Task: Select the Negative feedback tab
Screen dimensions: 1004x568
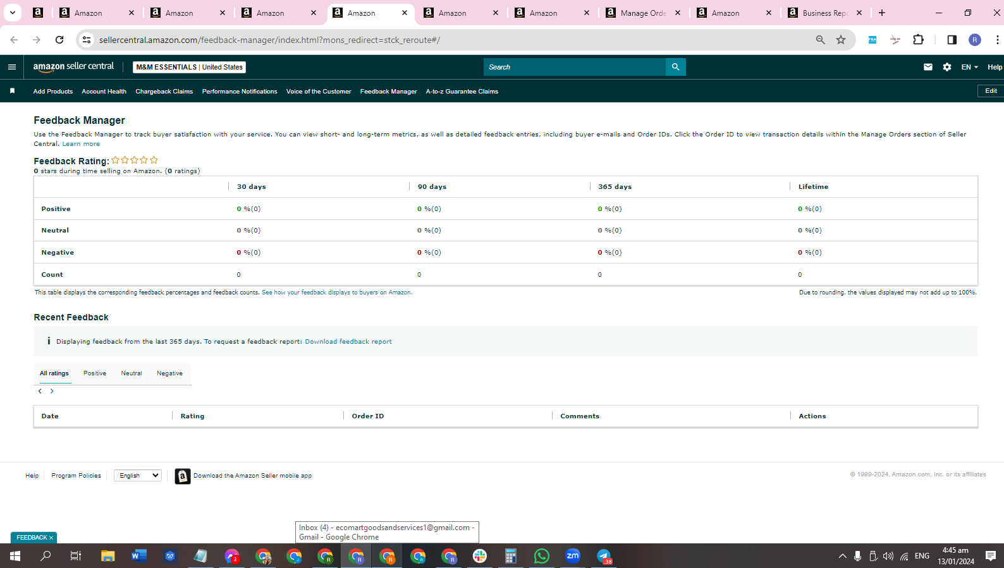Action: [x=169, y=373]
